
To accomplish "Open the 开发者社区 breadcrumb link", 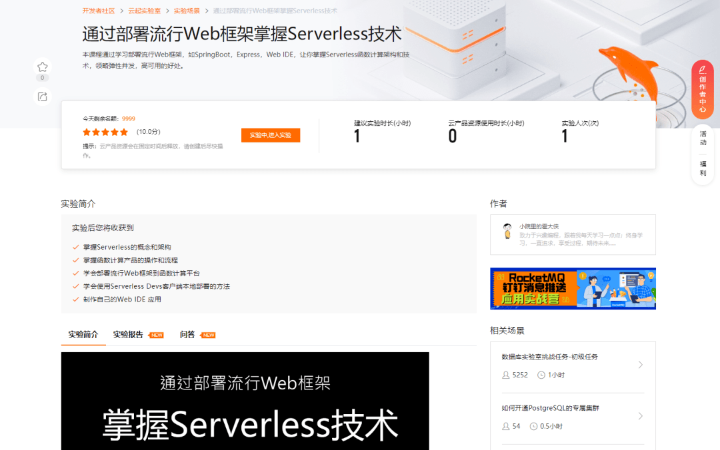I will tap(99, 11).
